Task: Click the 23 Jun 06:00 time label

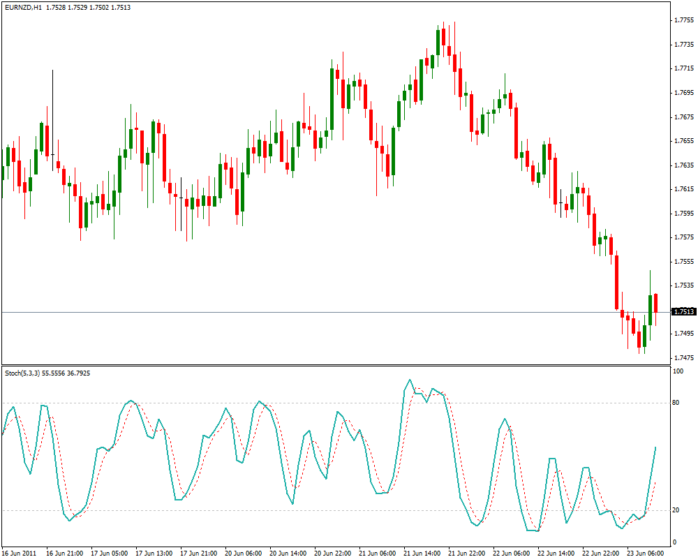Action: (646, 553)
